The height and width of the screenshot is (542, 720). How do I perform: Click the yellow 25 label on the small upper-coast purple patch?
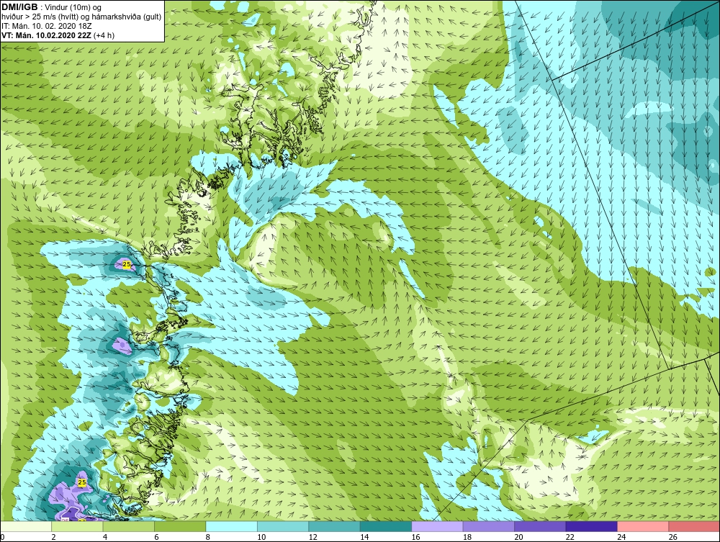(x=127, y=264)
